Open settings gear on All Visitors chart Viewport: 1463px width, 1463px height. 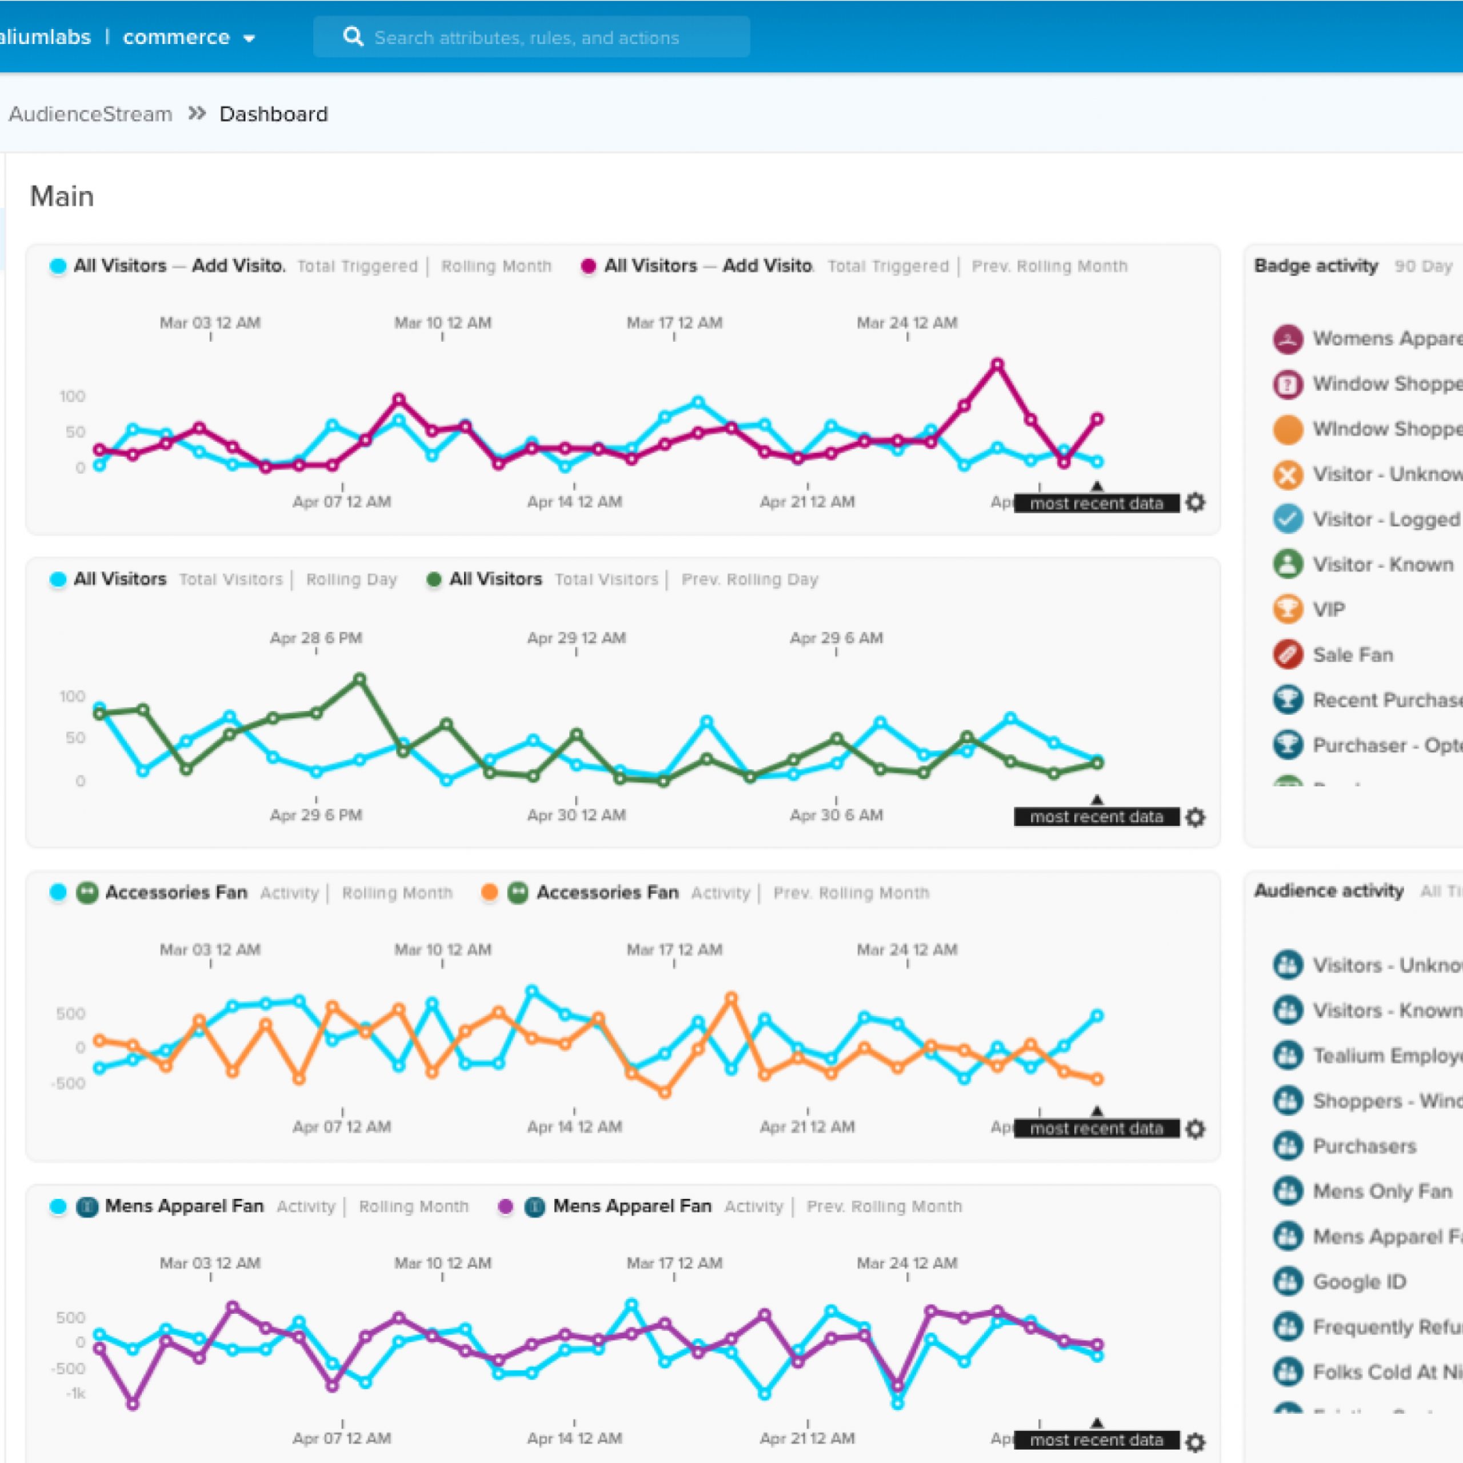pyautogui.click(x=1195, y=817)
